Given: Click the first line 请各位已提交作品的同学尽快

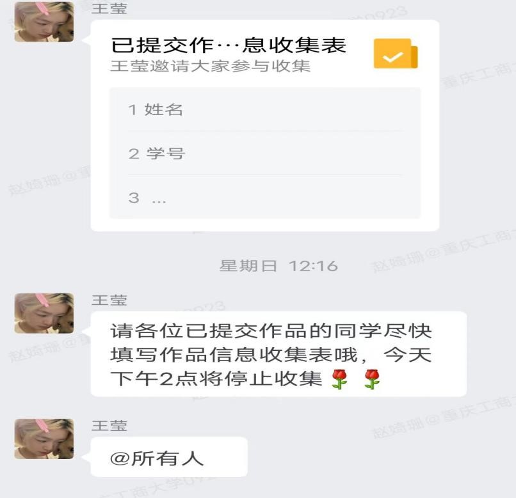Looking at the screenshot, I should (271, 331).
